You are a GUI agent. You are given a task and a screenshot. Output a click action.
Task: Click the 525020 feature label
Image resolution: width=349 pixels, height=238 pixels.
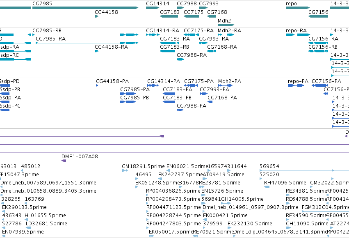tap(269, 175)
